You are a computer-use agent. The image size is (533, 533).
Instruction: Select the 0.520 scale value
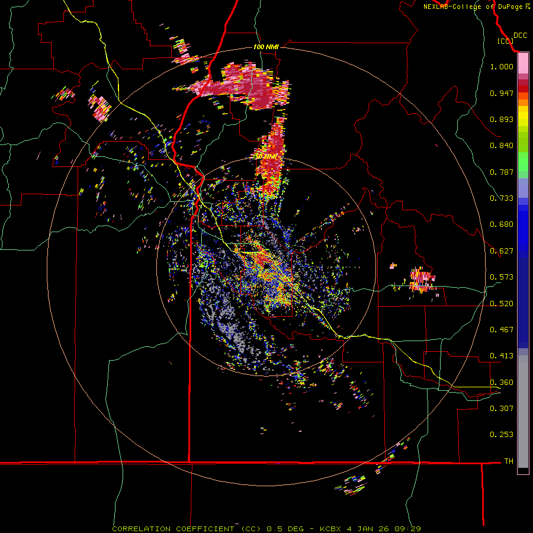502,304
